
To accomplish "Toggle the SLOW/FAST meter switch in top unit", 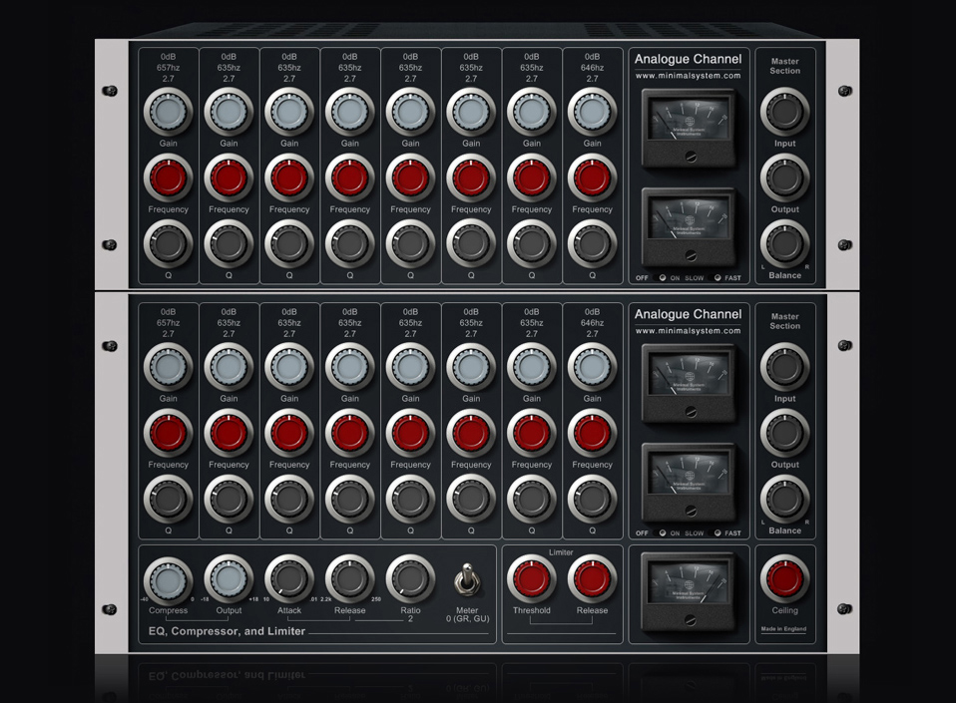I will [x=717, y=278].
